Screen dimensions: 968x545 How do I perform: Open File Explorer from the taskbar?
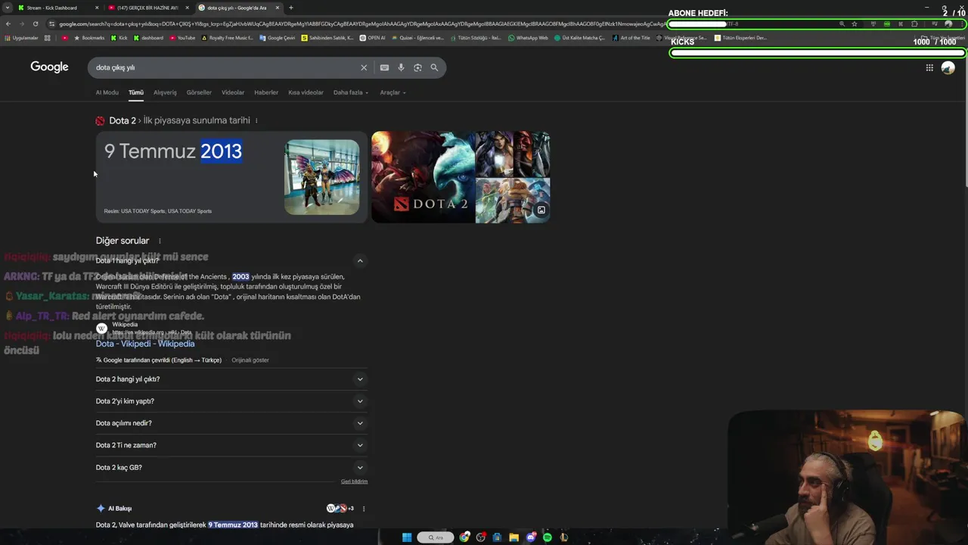[x=514, y=537]
